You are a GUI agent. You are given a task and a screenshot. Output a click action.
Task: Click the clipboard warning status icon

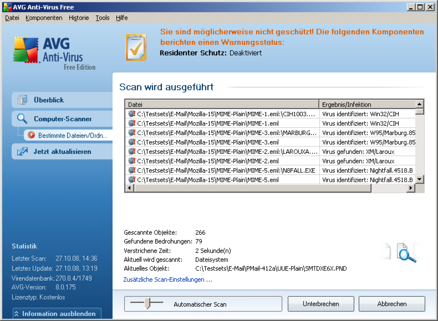click(x=136, y=48)
